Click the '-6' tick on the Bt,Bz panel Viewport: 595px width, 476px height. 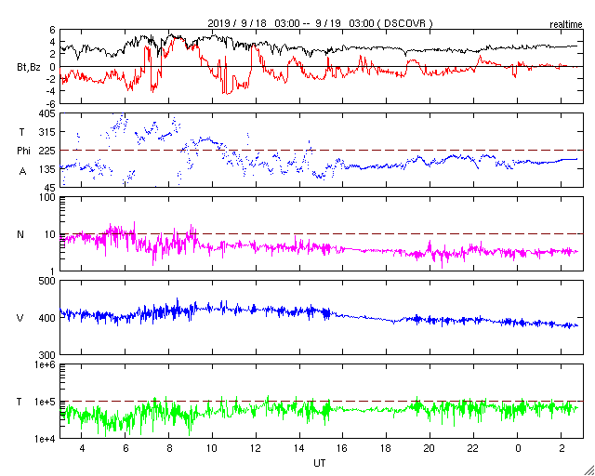click(50, 103)
